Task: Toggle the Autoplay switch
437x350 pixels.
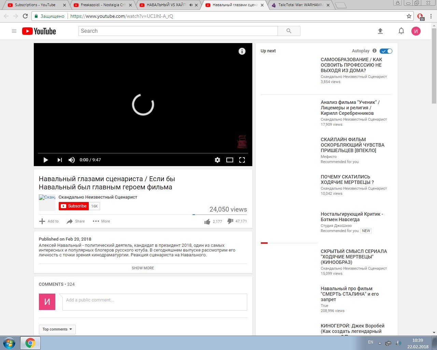Action: pos(386,51)
